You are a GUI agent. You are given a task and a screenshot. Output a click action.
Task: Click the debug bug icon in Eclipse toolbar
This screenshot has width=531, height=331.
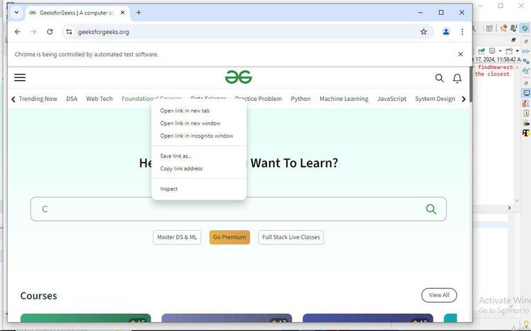click(x=525, y=28)
